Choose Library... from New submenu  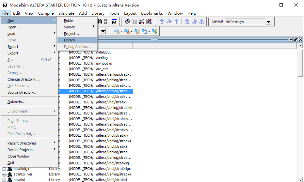click(x=77, y=40)
